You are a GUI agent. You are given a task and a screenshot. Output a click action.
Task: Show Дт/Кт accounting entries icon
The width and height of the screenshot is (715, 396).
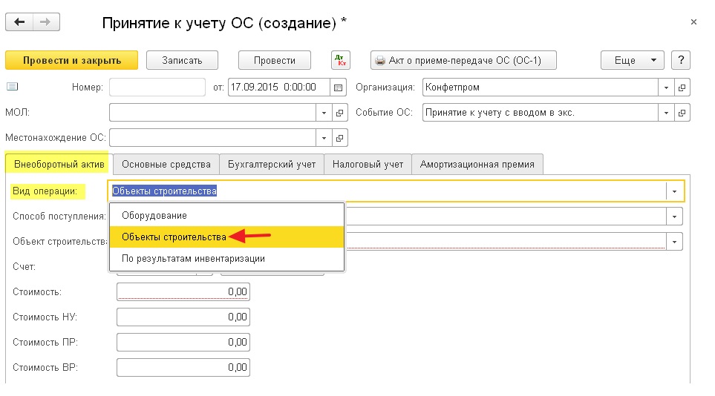click(340, 60)
